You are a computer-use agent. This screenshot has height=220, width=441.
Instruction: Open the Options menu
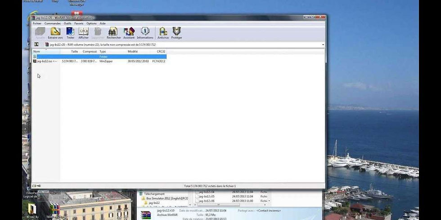(x=91, y=23)
